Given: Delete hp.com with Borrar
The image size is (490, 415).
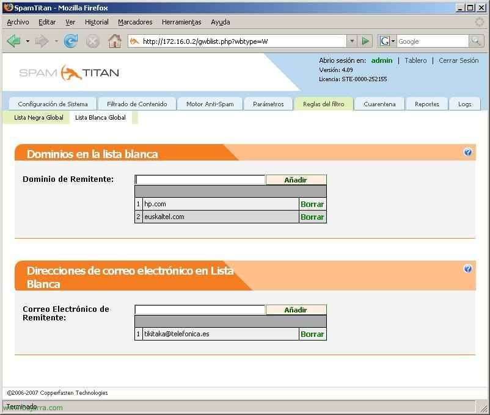Looking at the screenshot, I should [x=312, y=204].
